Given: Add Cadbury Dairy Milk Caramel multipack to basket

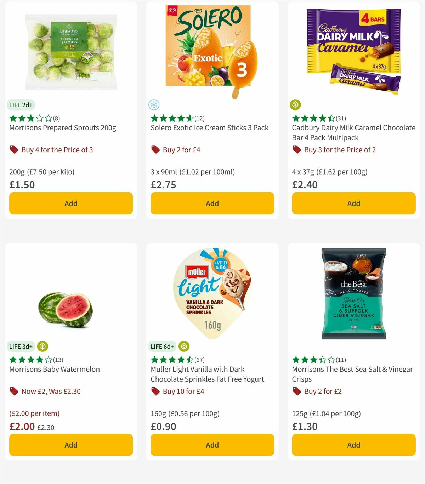Looking at the screenshot, I should point(353,203).
